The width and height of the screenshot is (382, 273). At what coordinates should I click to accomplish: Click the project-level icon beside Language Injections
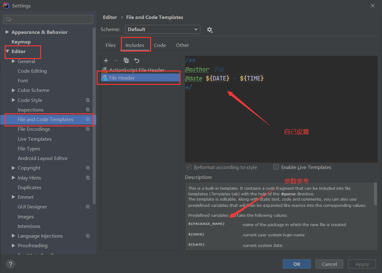click(x=88, y=236)
